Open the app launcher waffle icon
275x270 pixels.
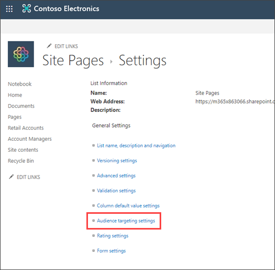[9, 9]
